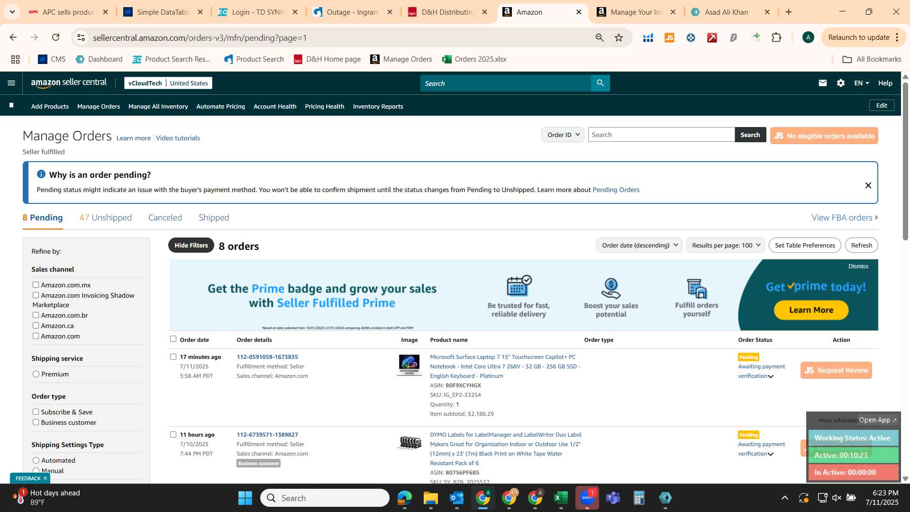Click the Surface Laptop product thumbnail
The height and width of the screenshot is (512, 910).
pos(409,365)
